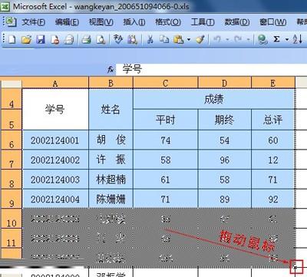Screen dimensions: 307x277
Task: Activate the Format Painter brush icon
Action: (x=200, y=39)
